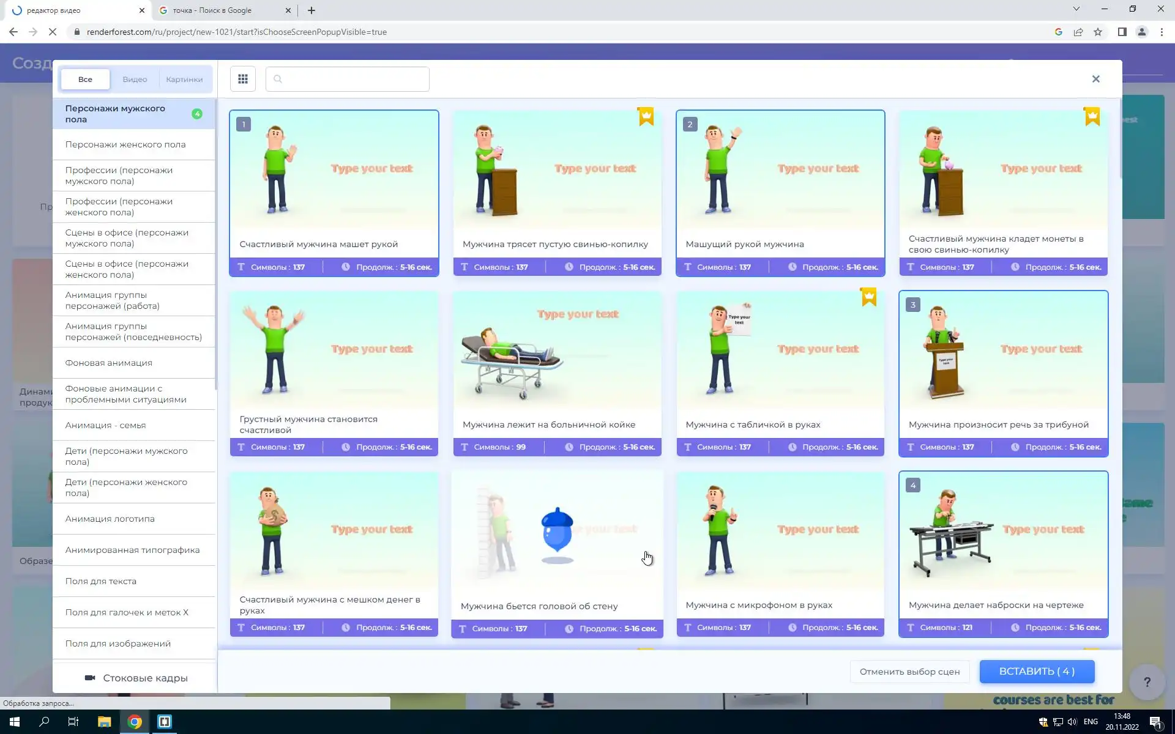The height and width of the screenshot is (734, 1175).
Task: Open 'Анимация логотипа' category
Action: tap(110, 519)
